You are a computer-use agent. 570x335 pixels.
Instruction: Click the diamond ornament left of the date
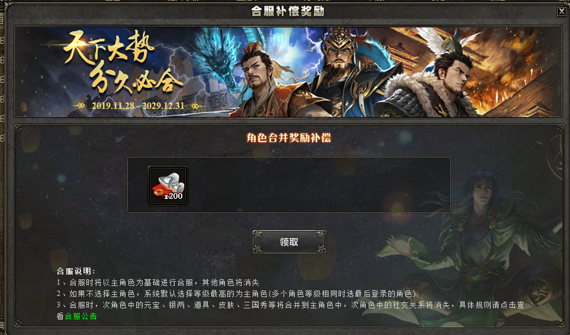(x=80, y=106)
